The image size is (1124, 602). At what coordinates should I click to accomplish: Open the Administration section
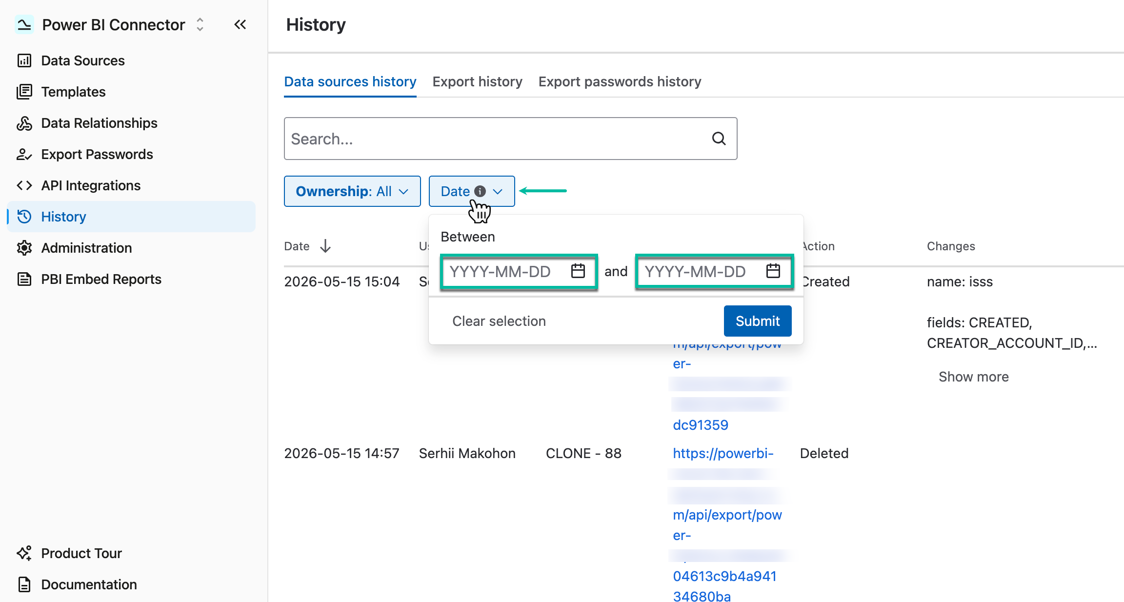[86, 248]
